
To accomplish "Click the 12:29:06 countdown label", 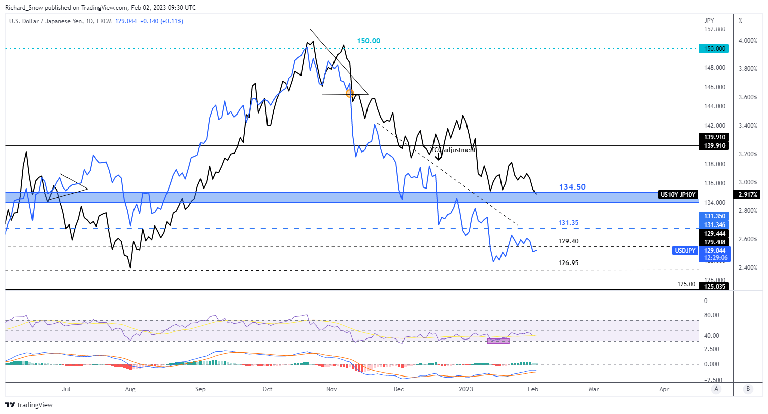I will (x=715, y=258).
